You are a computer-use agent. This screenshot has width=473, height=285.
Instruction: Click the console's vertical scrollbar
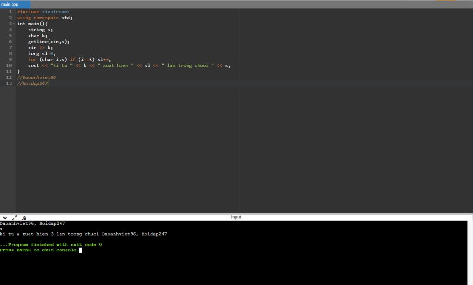click(x=470, y=253)
